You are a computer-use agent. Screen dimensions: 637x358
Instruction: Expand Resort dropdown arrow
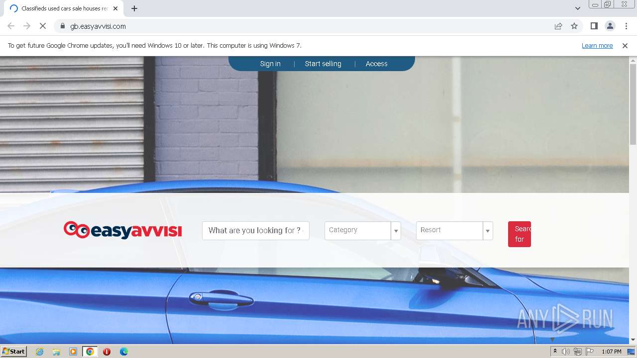pos(488,231)
